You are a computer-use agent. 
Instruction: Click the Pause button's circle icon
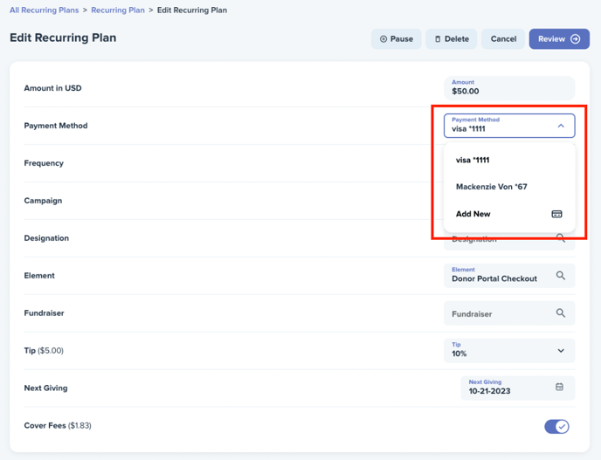(383, 39)
